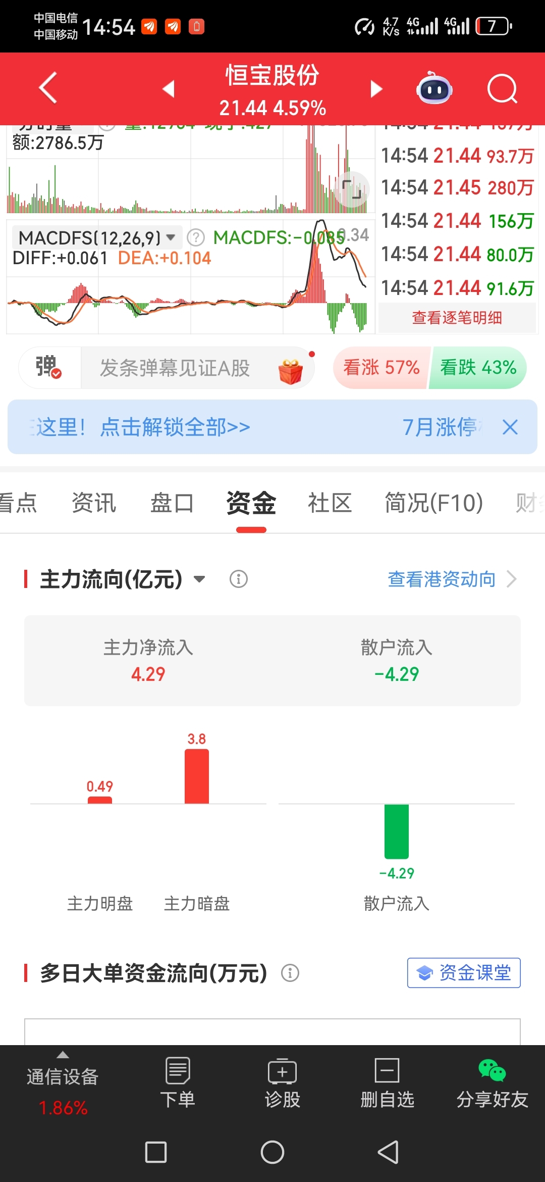Open the robot assistant icon
This screenshot has height=1182, width=545.
434,88
